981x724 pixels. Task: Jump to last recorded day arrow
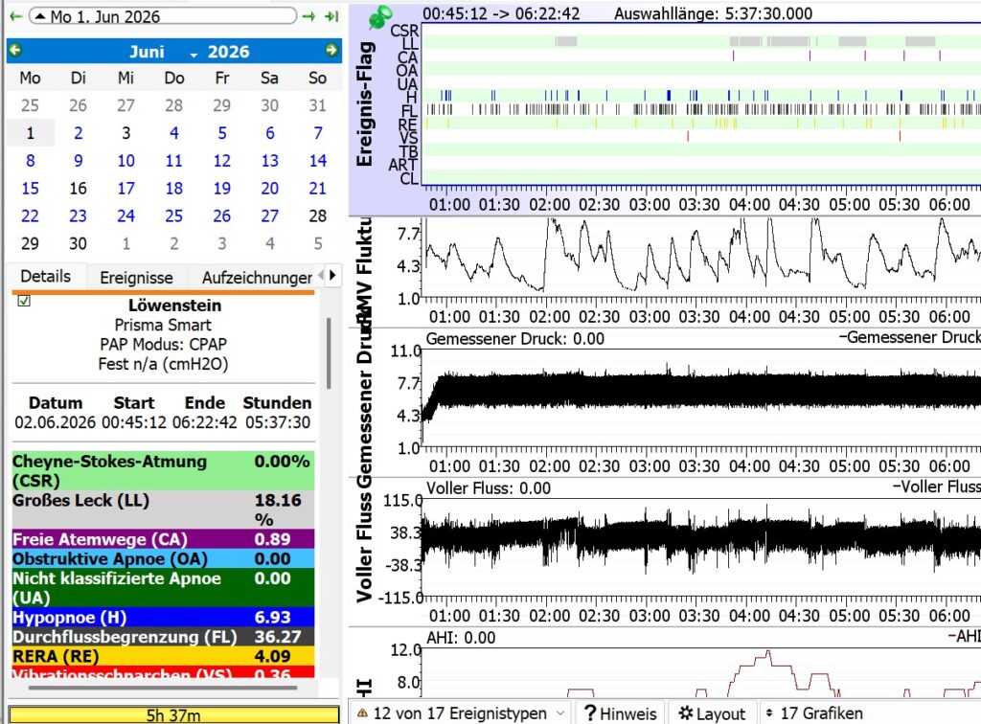331,16
